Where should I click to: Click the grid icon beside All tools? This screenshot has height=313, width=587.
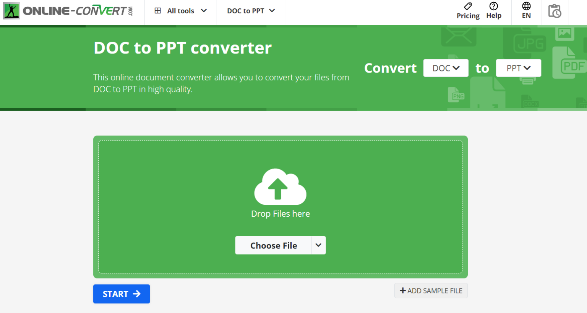158,10
